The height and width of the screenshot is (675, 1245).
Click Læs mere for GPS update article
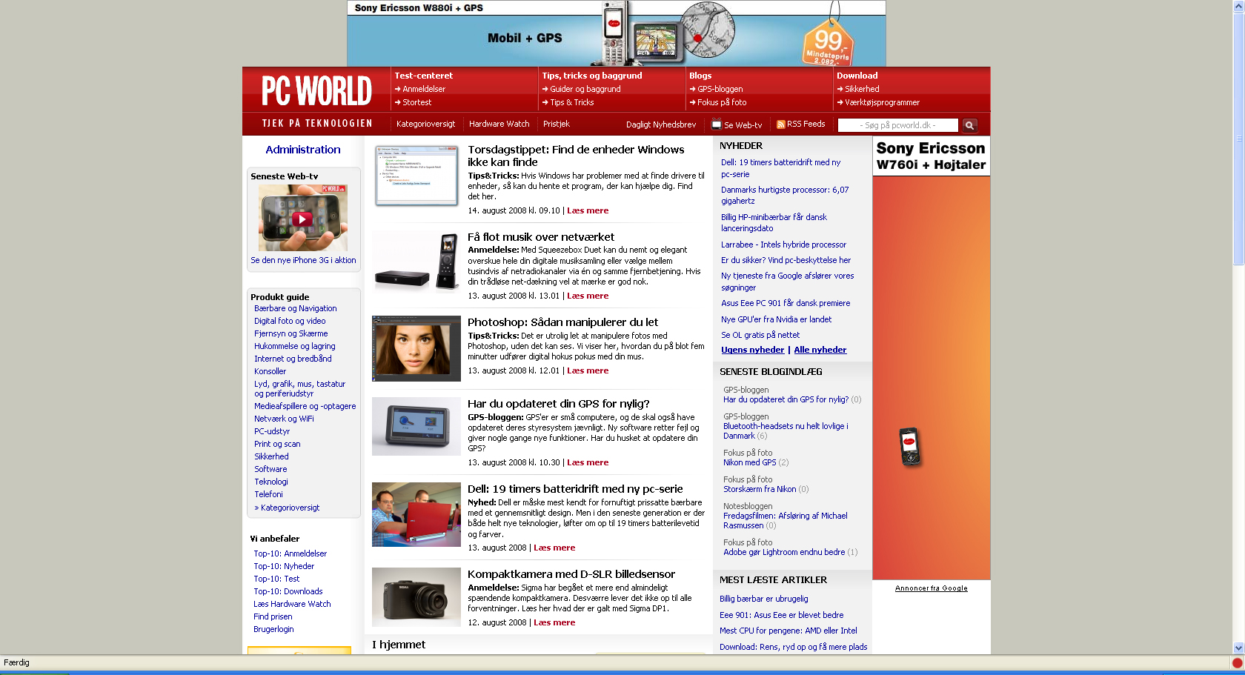coord(588,462)
